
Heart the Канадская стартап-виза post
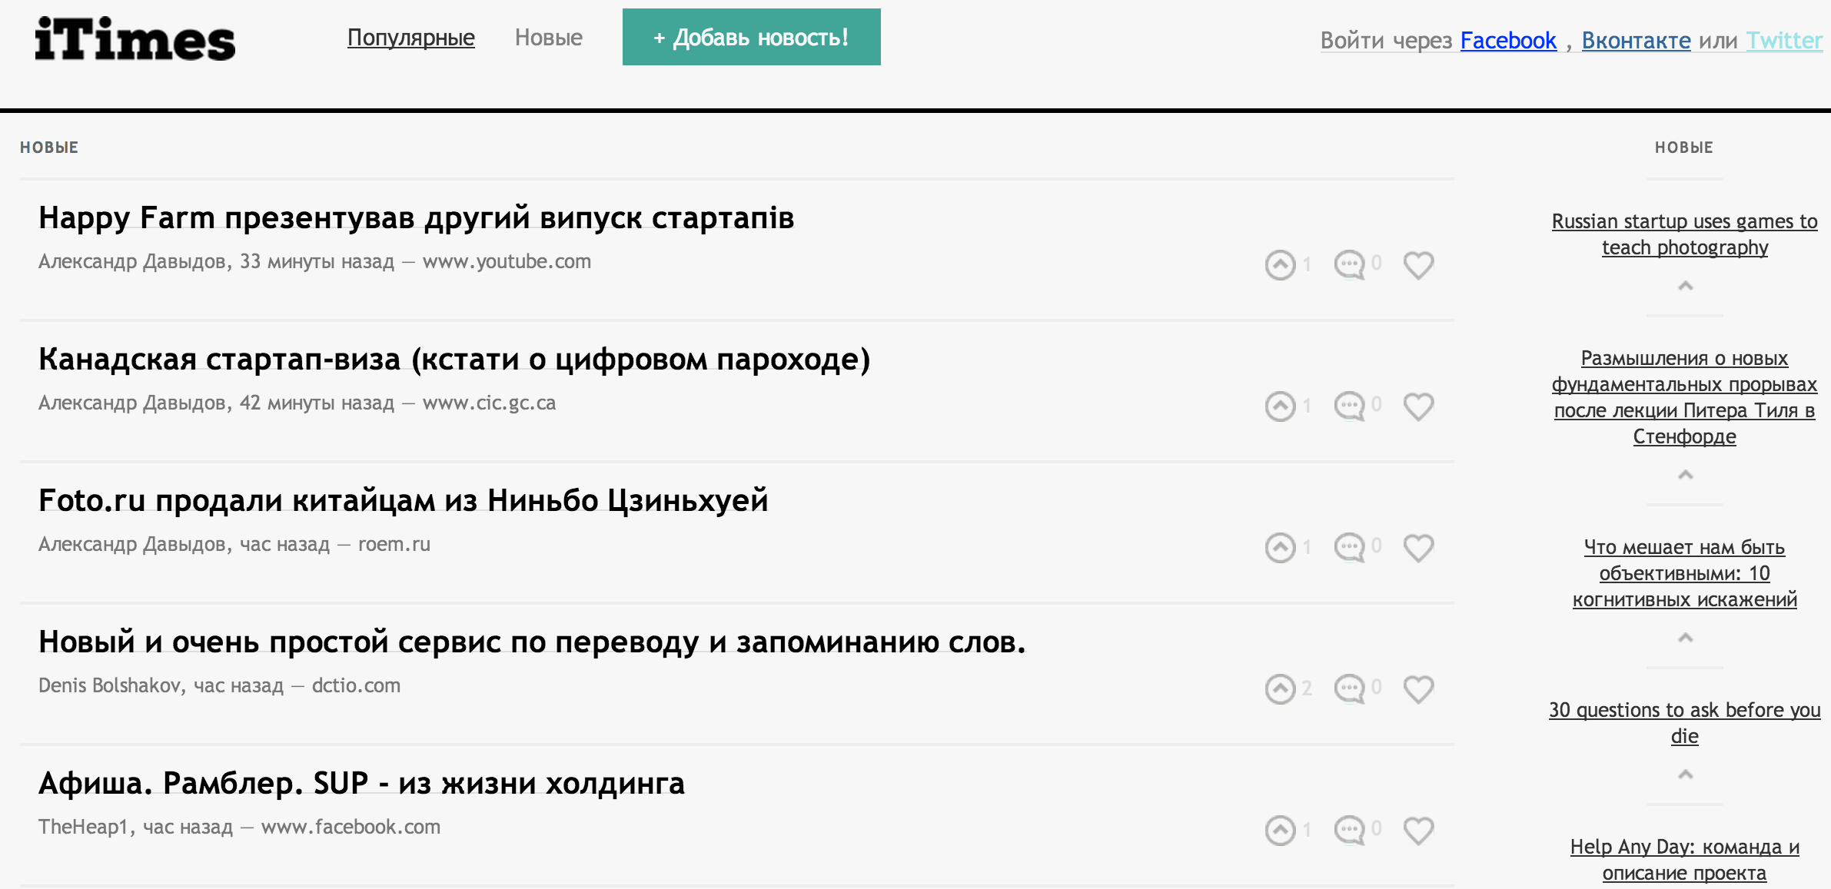[1418, 407]
